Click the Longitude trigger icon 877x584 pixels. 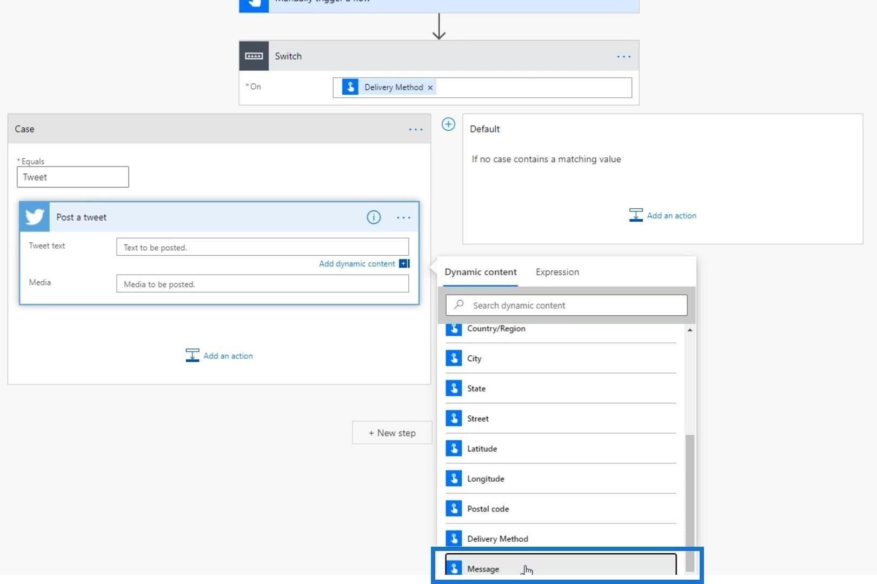(x=454, y=478)
